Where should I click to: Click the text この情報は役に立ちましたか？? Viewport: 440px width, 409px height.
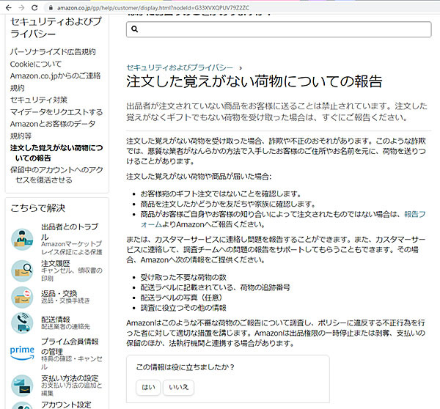186,367
